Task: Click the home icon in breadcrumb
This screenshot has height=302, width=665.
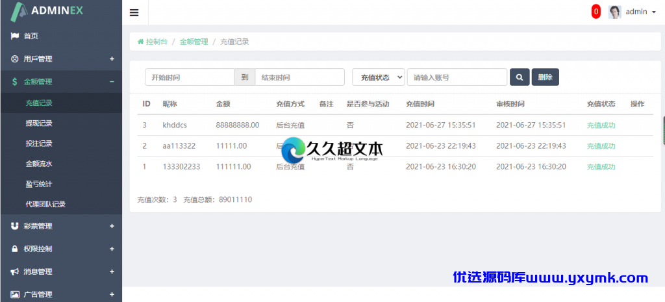Action: [140, 42]
